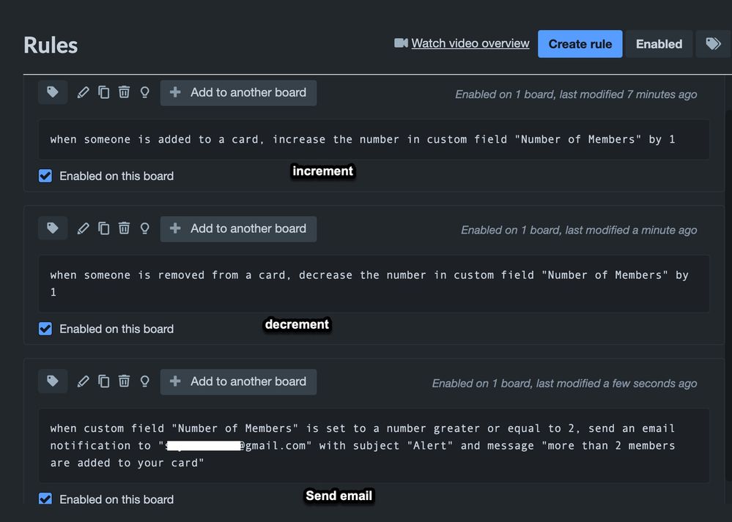Open the label tag icon at top right
This screenshot has height=522, width=732.
pos(713,43)
